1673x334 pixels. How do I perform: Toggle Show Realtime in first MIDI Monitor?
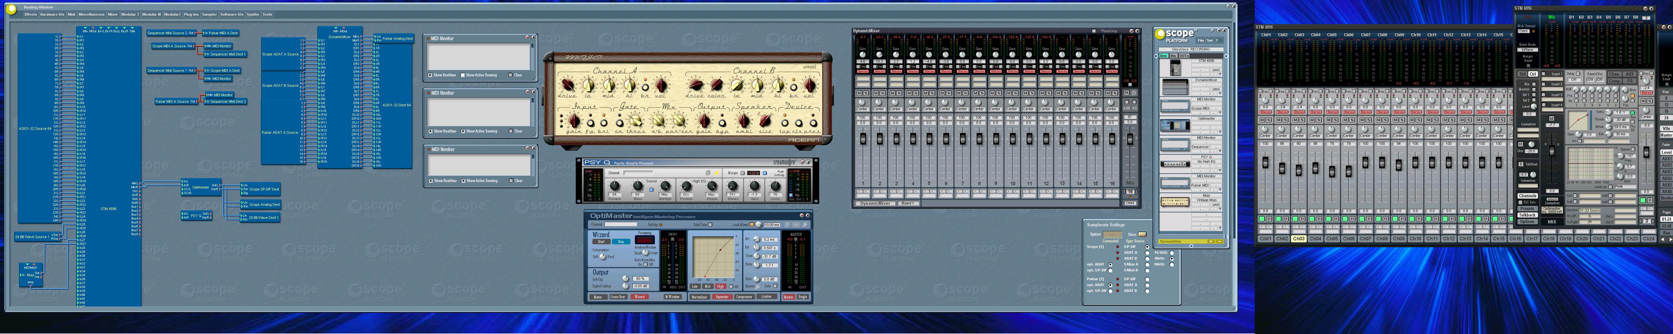(431, 75)
